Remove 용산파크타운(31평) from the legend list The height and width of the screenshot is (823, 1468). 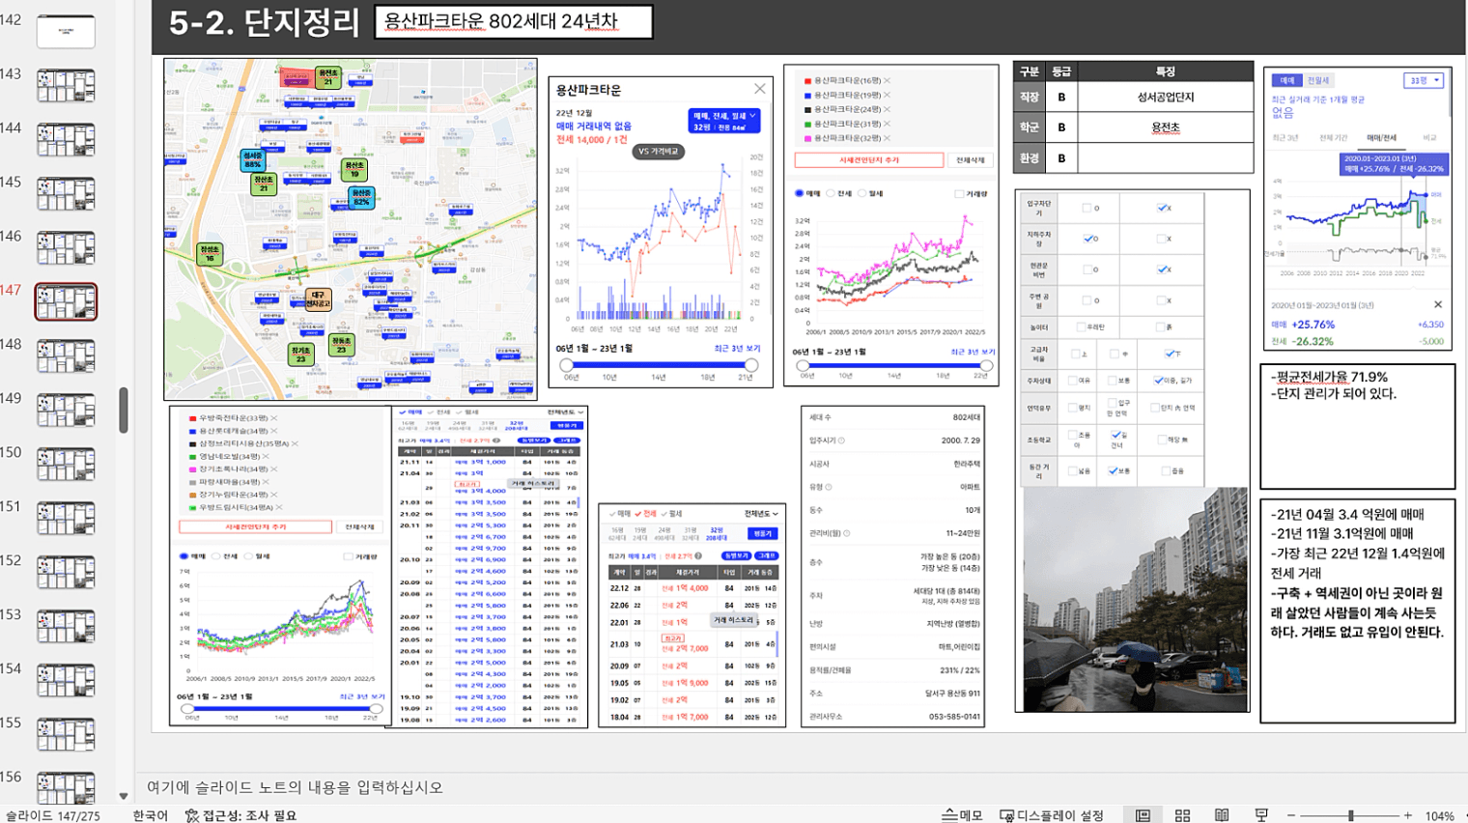point(887,125)
